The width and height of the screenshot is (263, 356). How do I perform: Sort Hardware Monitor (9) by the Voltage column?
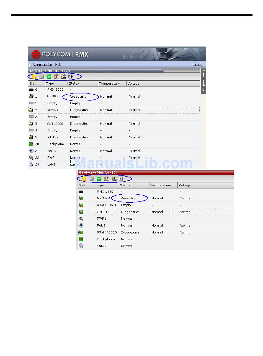[206, 185]
